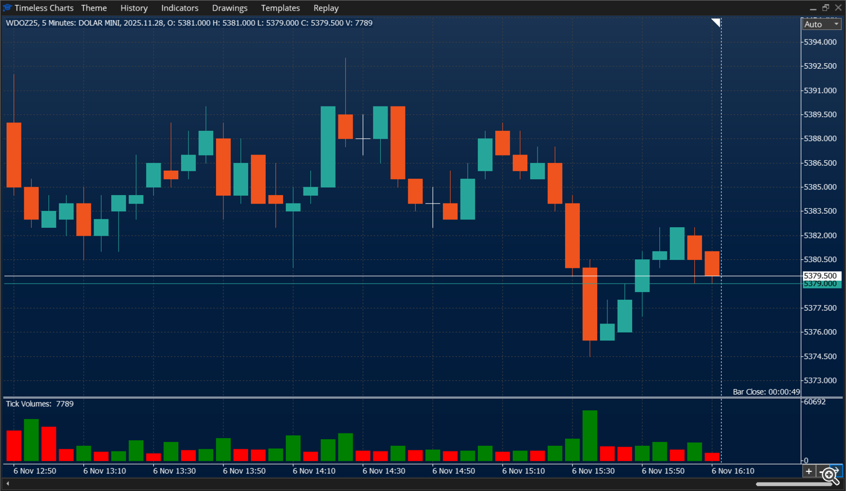This screenshot has width=846, height=491.
Task: Open the History menu
Action: point(134,8)
